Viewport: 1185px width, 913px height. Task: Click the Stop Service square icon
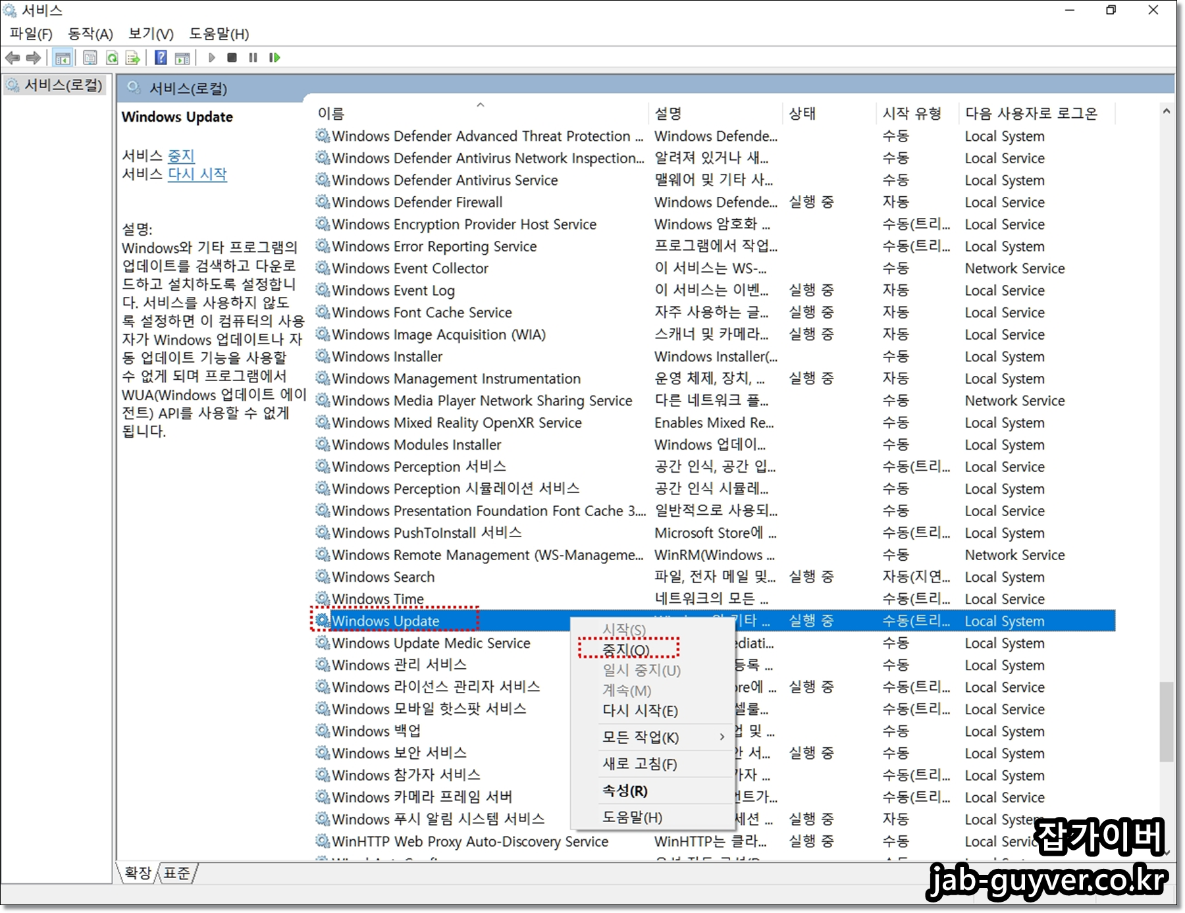pos(232,58)
